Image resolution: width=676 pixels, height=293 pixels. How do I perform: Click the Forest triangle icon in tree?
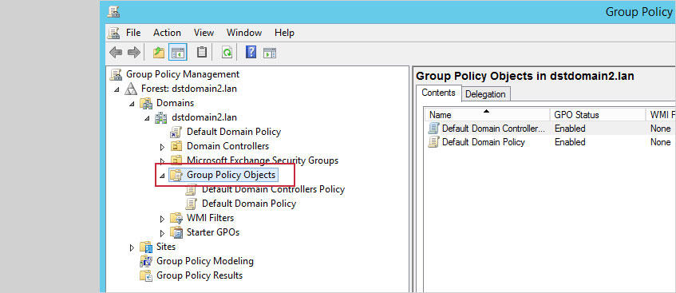coord(131,89)
